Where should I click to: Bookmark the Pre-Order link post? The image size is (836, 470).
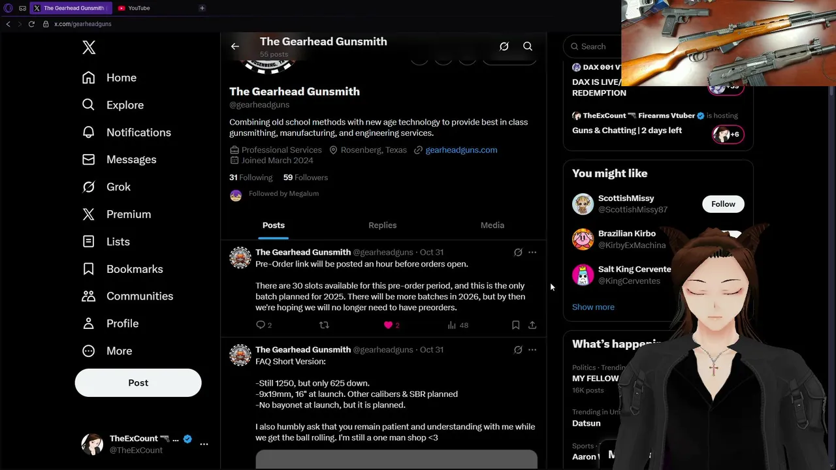pos(515,325)
